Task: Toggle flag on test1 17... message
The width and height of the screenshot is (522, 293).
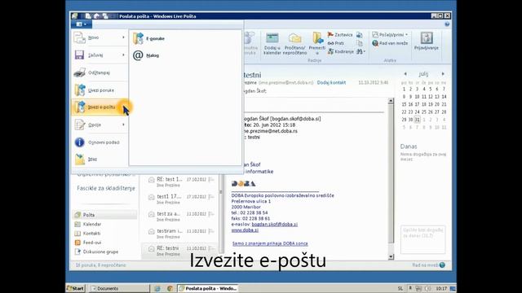Action: [211, 197]
